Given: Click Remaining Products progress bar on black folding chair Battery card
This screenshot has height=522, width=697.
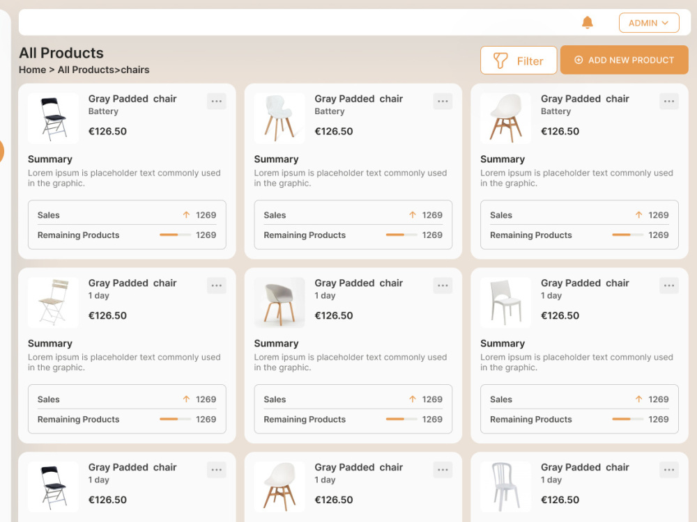Looking at the screenshot, I should pos(175,235).
